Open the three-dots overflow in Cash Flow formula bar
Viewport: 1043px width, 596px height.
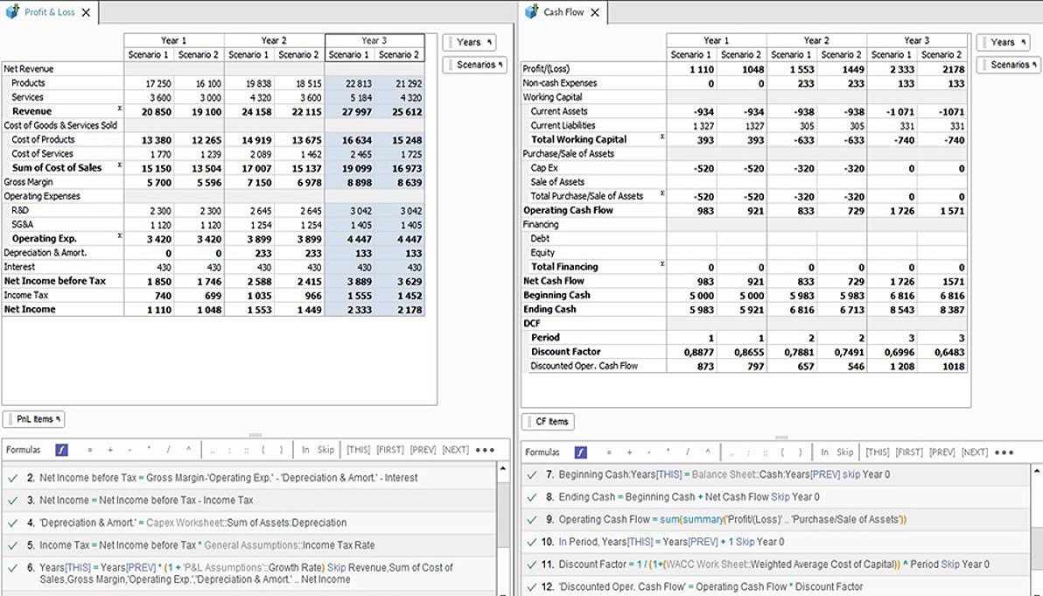[x=1004, y=452]
